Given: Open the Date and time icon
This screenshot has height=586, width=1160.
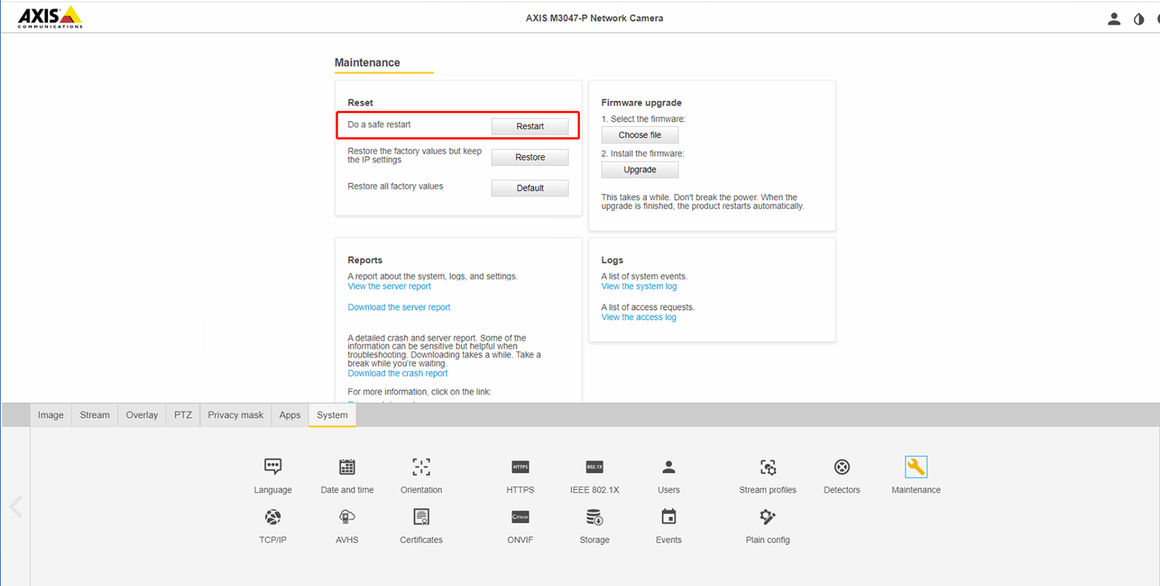Looking at the screenshot, I should point(347,467).
